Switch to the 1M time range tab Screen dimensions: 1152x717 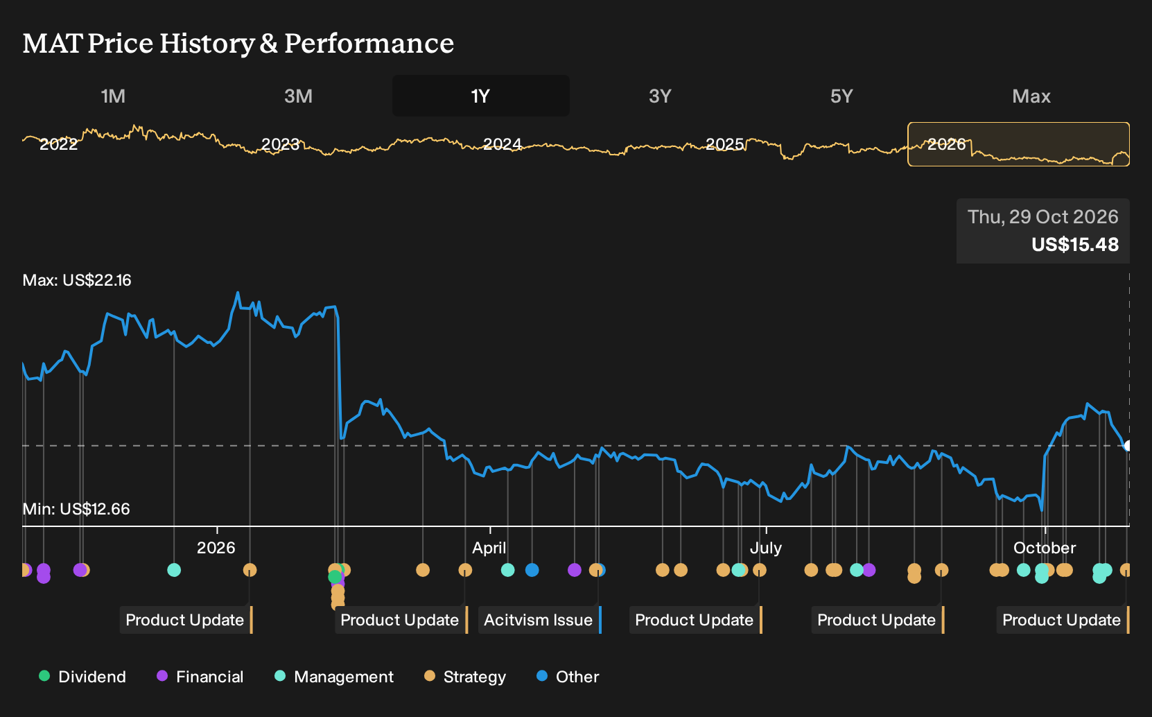click(x=113, y=96)
